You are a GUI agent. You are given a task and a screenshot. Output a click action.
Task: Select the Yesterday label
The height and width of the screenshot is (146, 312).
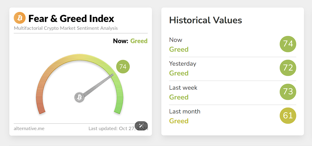click(x=182, y=64)
